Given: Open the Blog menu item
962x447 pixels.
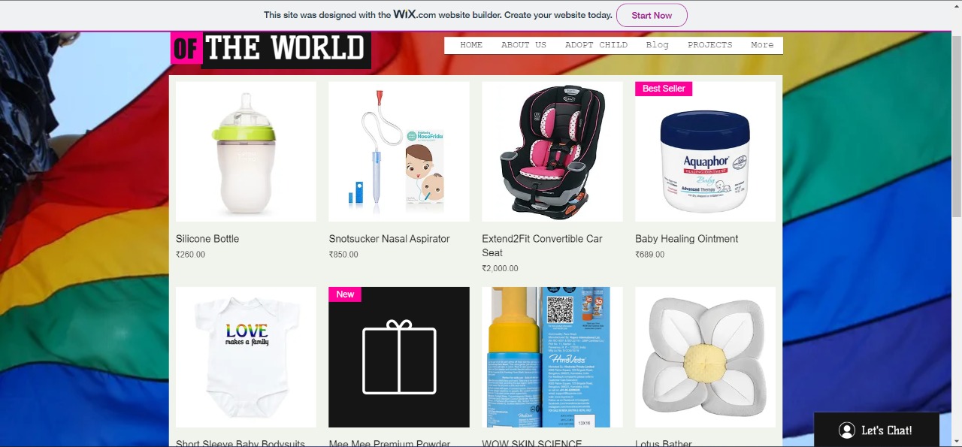Looking at the screenshot, I should click(x=657, y=45).
